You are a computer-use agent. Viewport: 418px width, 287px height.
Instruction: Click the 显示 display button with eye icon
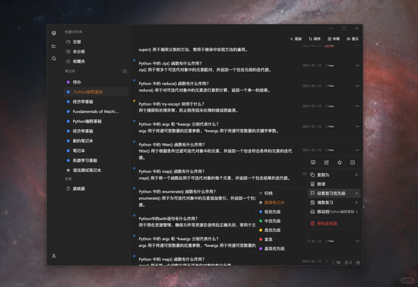point(353,39)
